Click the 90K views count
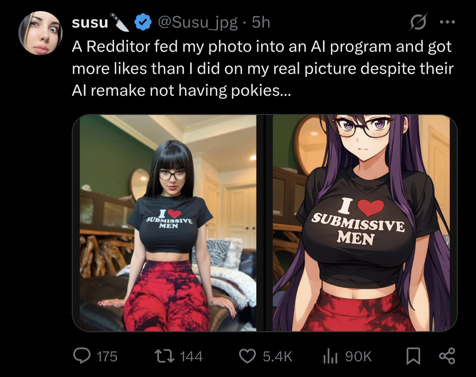Image resolution: width=476 pixels, height=377 pixels. coord(358,356)
